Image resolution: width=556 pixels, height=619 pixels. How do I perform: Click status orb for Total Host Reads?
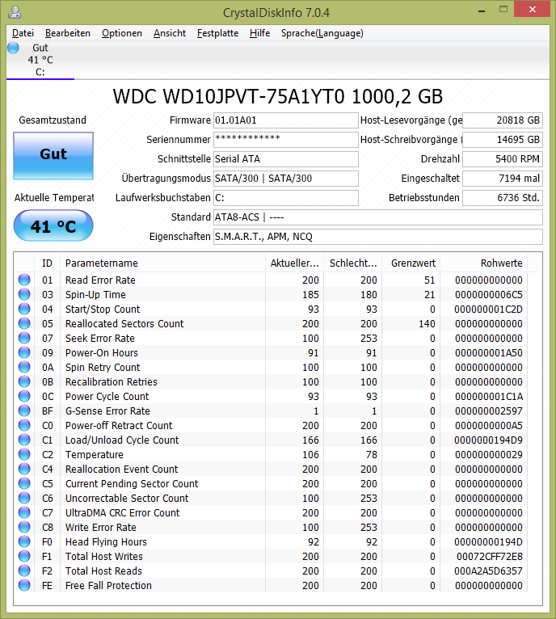24,571
